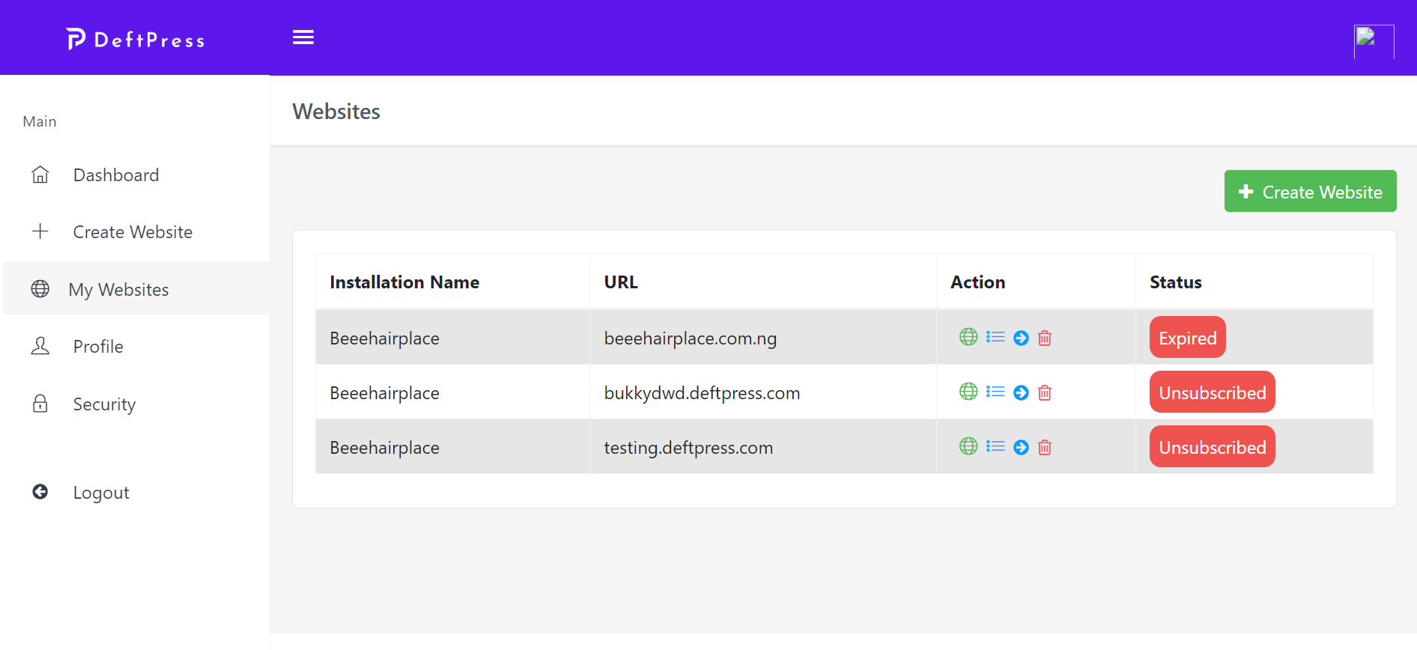1417x650 pixels.
Task: Open the user avatar menu in header
Action: (x=1373, y=41)
